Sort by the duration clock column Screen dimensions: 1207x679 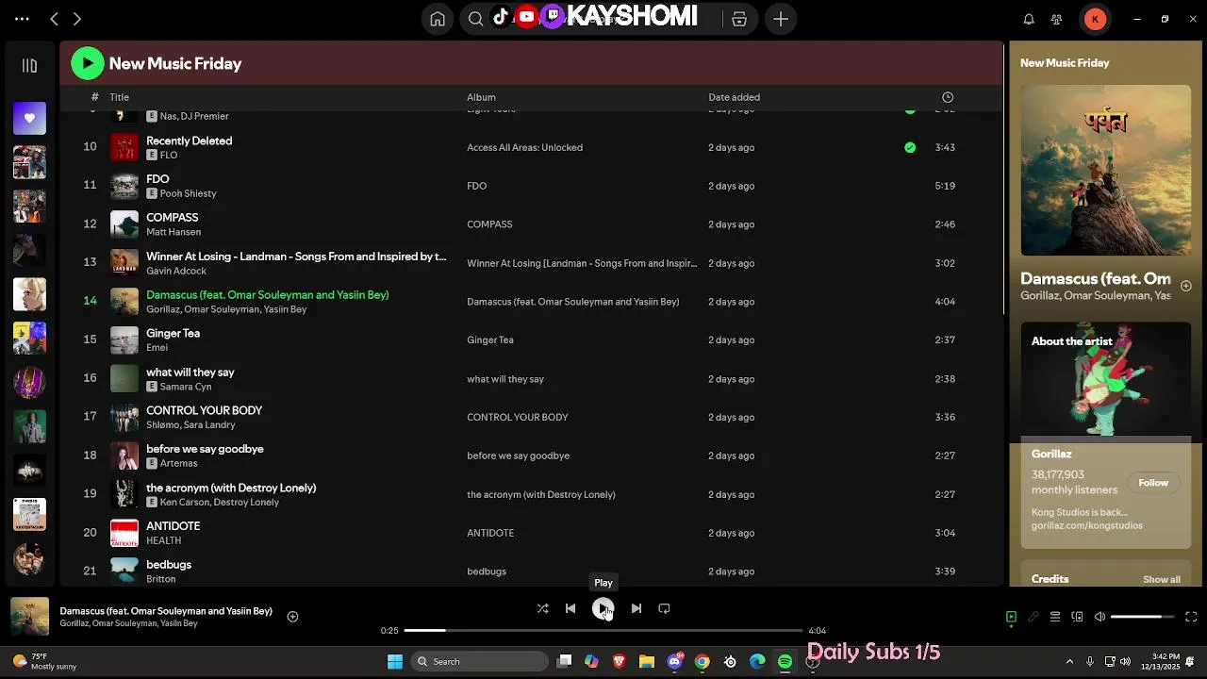pyautogui.click(x=948, y=97)
